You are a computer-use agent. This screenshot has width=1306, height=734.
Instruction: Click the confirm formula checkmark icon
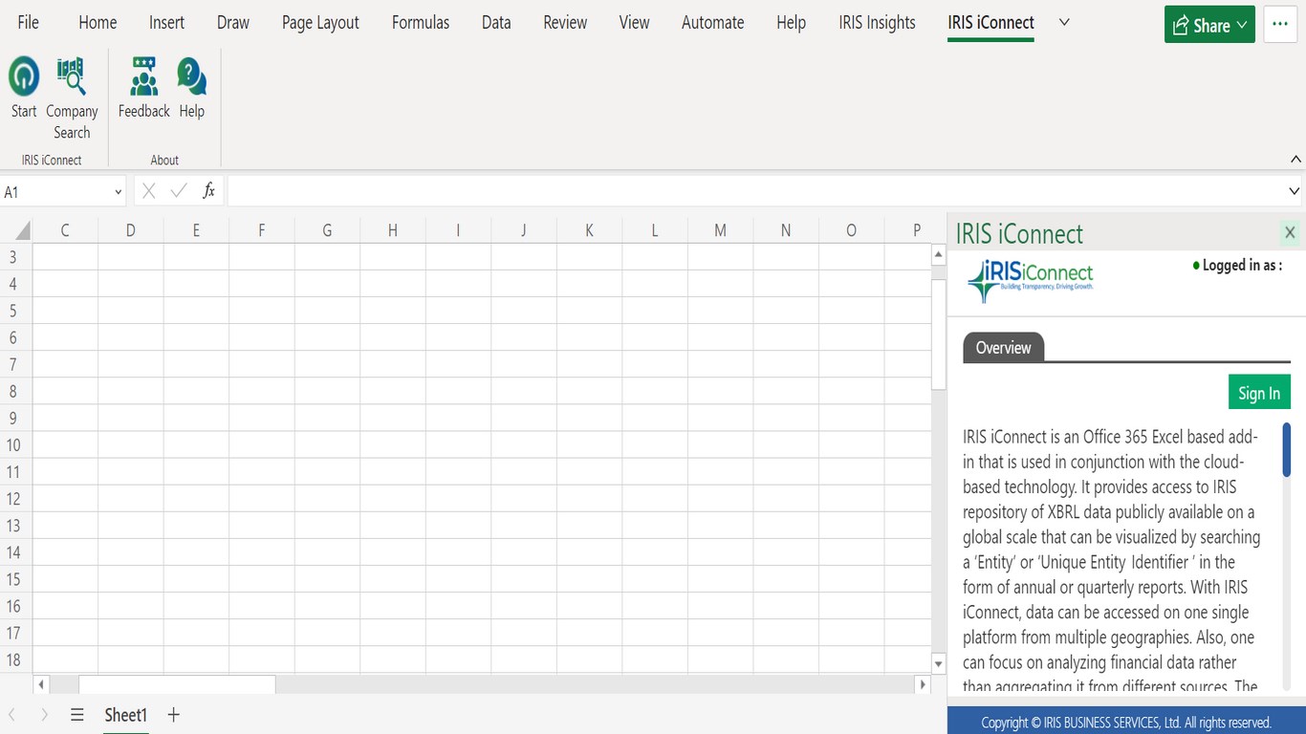point(179,191)
